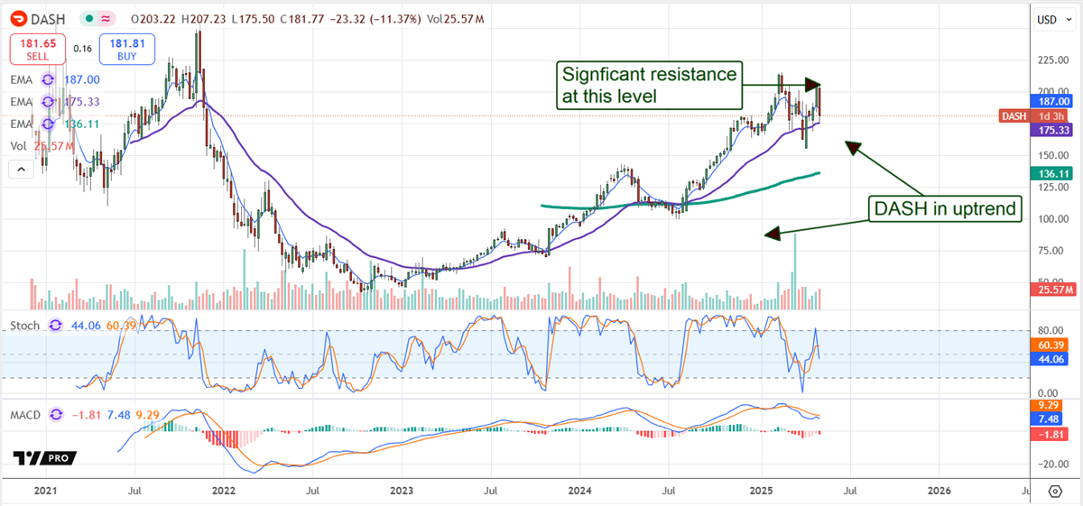Viewport: 1083px width, 506px height.
Task: Click the "DASH in uptrend" annotation box
Action: [x=944, y=209]
